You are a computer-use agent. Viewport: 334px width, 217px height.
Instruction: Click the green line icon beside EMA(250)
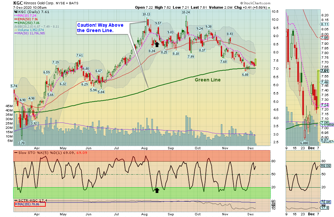pyautogui.click(x=16, y=22)
